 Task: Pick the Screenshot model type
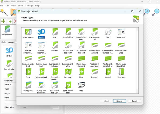(121, 33)
